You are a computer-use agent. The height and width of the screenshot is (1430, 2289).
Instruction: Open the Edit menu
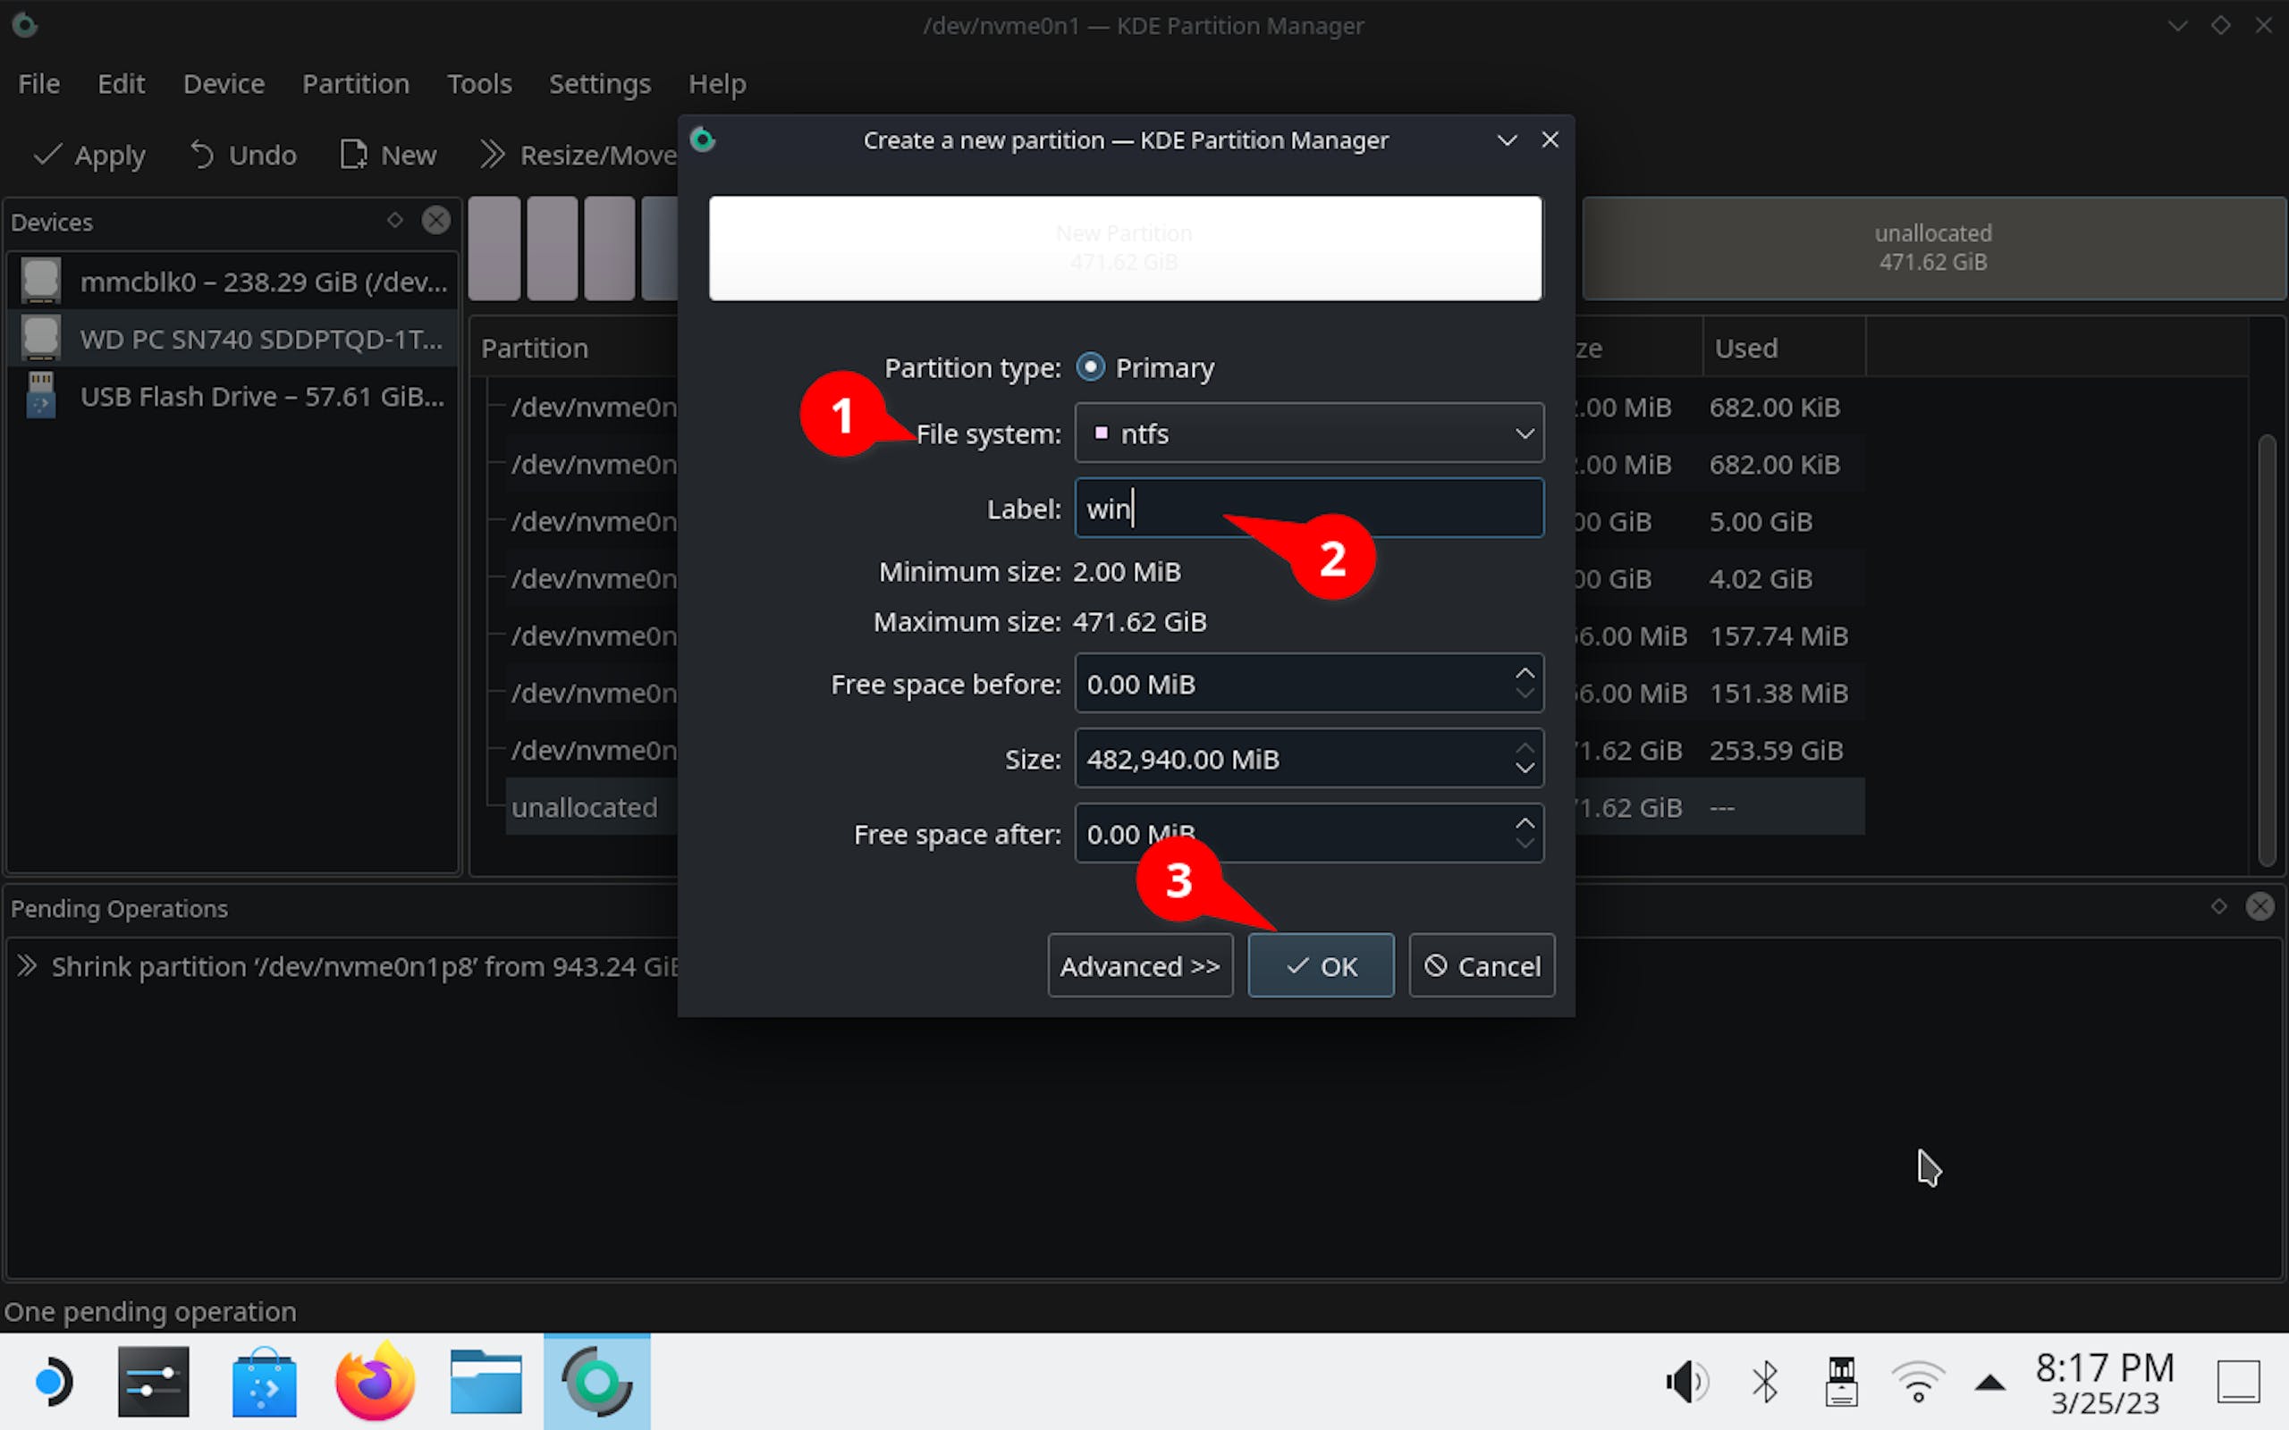(121, 83)
